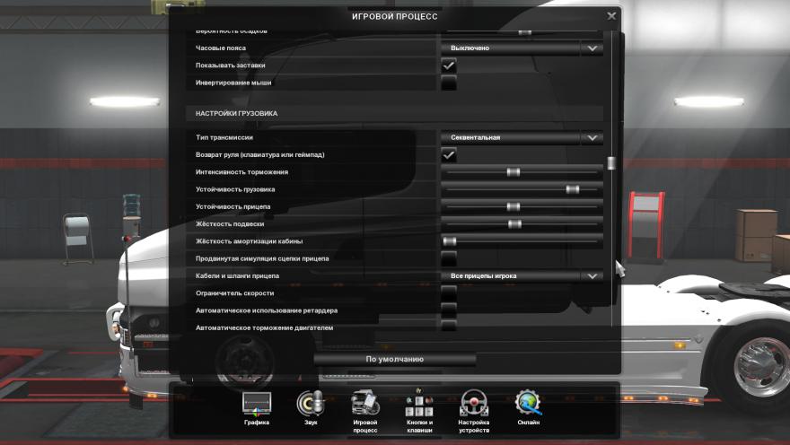Click the По умолчанию button
The width and height of the screenshot is (790, 445).
click(x=394, y=359)
